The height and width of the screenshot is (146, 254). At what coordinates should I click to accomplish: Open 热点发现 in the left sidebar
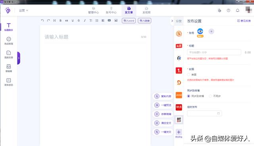click(x=9, y=41)
